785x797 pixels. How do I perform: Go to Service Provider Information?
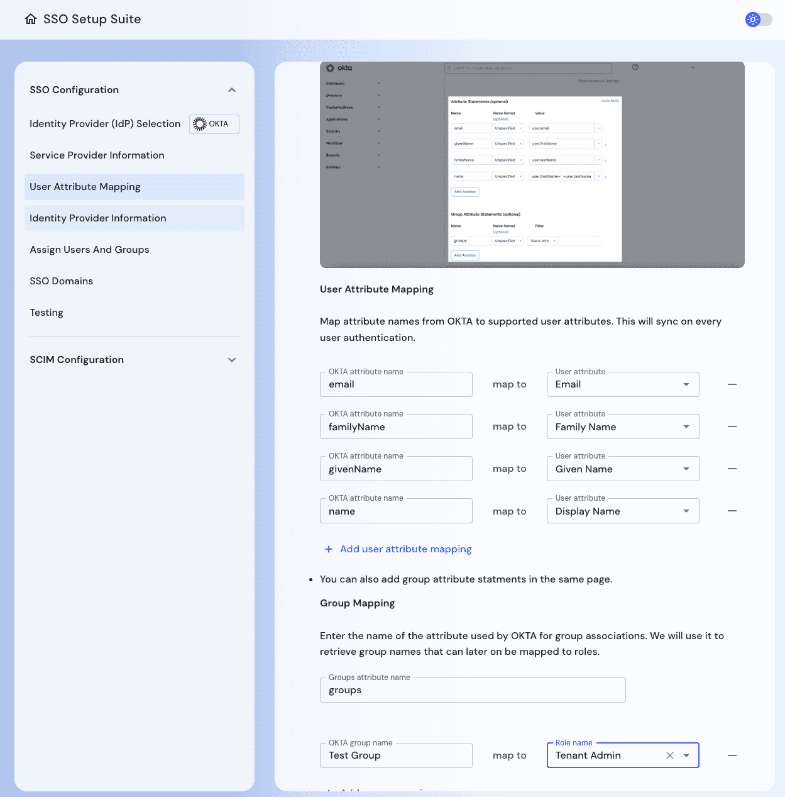[x=97, y=155]
